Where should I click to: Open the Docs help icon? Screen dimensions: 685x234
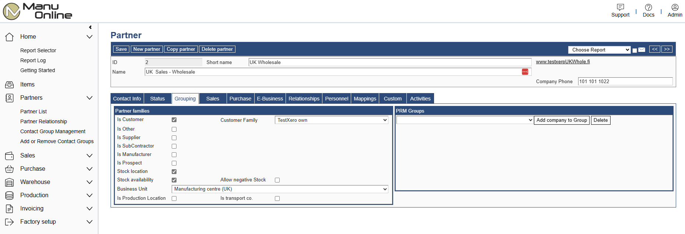pos(648,7)
